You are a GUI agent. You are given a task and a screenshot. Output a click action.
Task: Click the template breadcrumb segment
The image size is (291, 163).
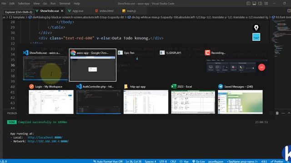click(18, 17)
